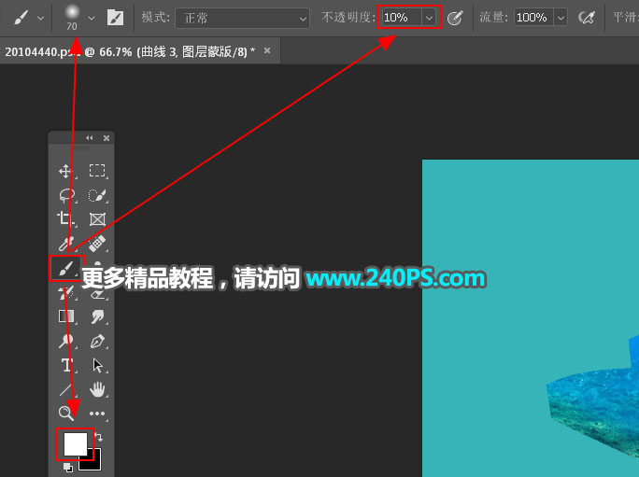
Task: Toggle pressure for opacity button
Action: [455, 18]
